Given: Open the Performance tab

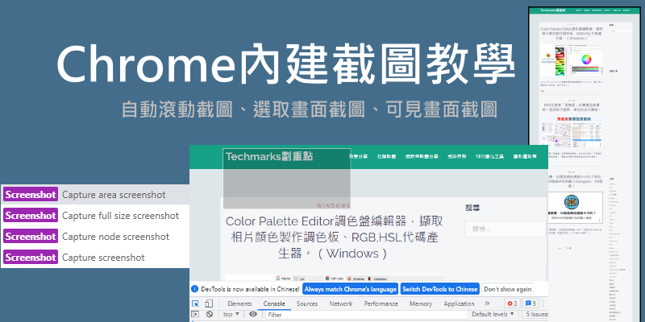Looking at the screenshot, I should click(x=381, y=304).
